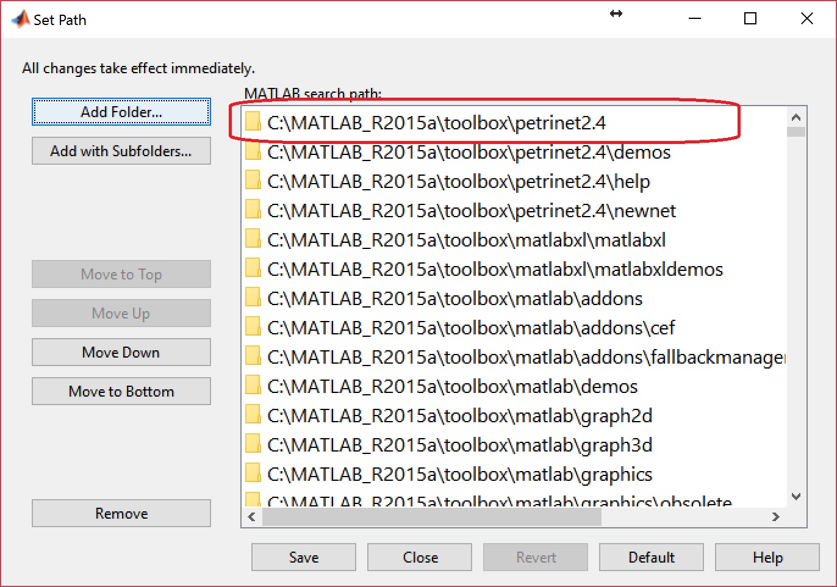Click the path list scroll down arrow
Viewport: 837px width, 587px height.
click(x=796, y=497)
